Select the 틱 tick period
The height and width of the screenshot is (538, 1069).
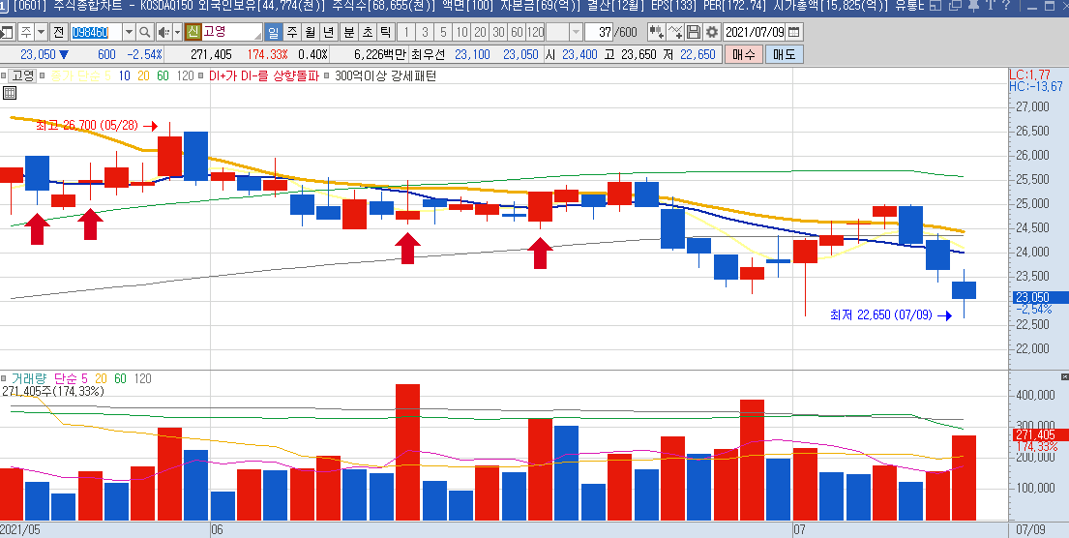[386, 32]
